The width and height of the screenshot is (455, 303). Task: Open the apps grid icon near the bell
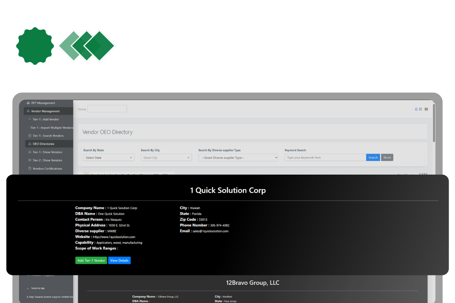(x=426, y=109)
